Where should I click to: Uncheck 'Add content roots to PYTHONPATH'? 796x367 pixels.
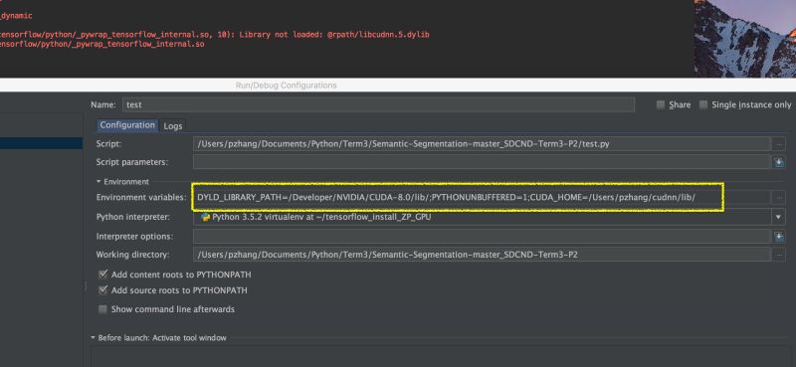(x=103, y=275)
